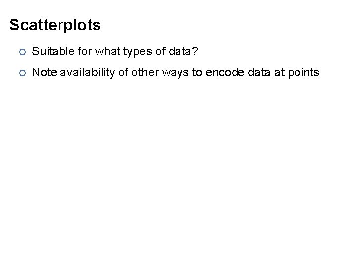Click the word 'encode' in the second bullet
The image size is (357, 268).
[x=222, y=73]
